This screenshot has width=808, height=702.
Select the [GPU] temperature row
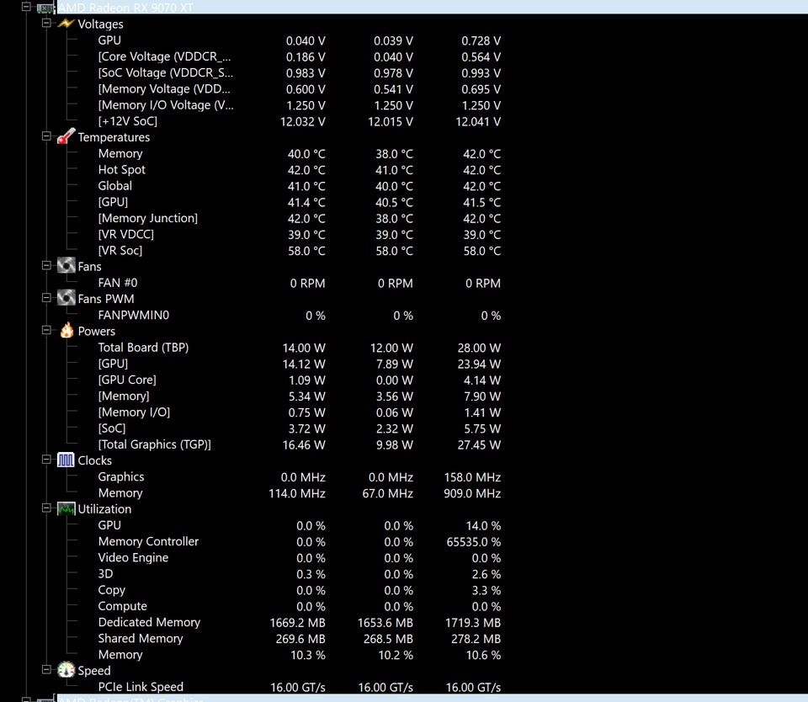(299, 202)
